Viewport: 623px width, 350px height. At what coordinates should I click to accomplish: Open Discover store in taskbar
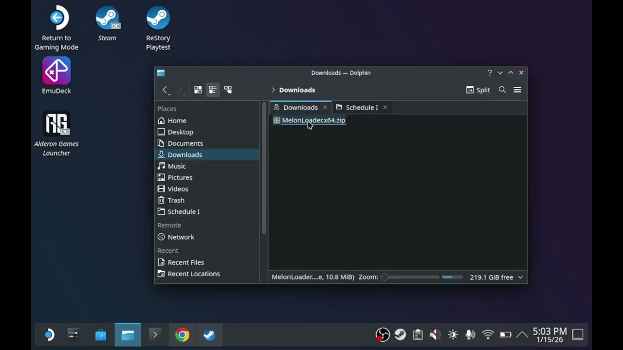tap(101, 334)
